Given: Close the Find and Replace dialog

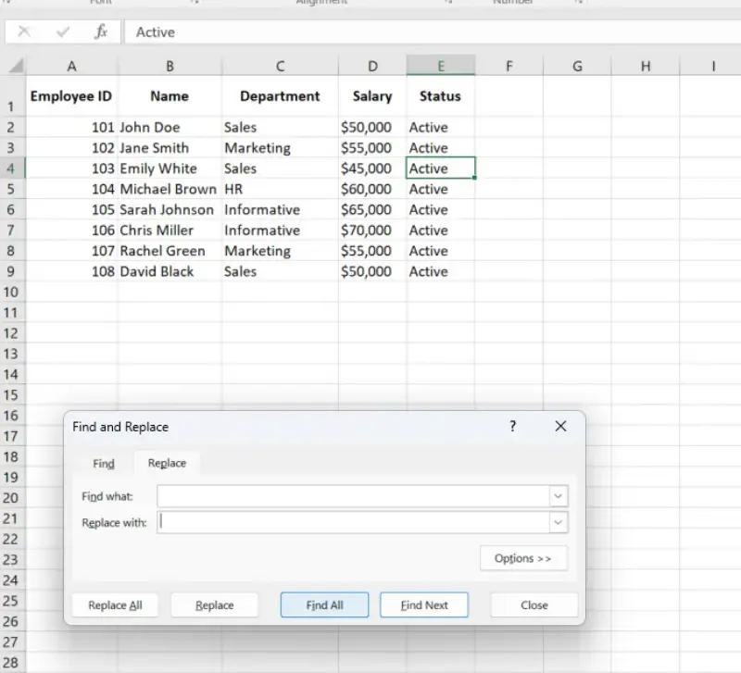Looking at the screenshot, I should [x=560, y=426].
